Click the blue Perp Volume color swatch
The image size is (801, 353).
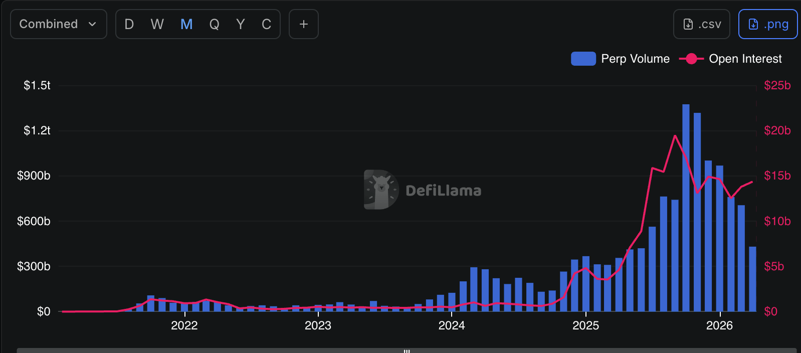click(583, 59)
